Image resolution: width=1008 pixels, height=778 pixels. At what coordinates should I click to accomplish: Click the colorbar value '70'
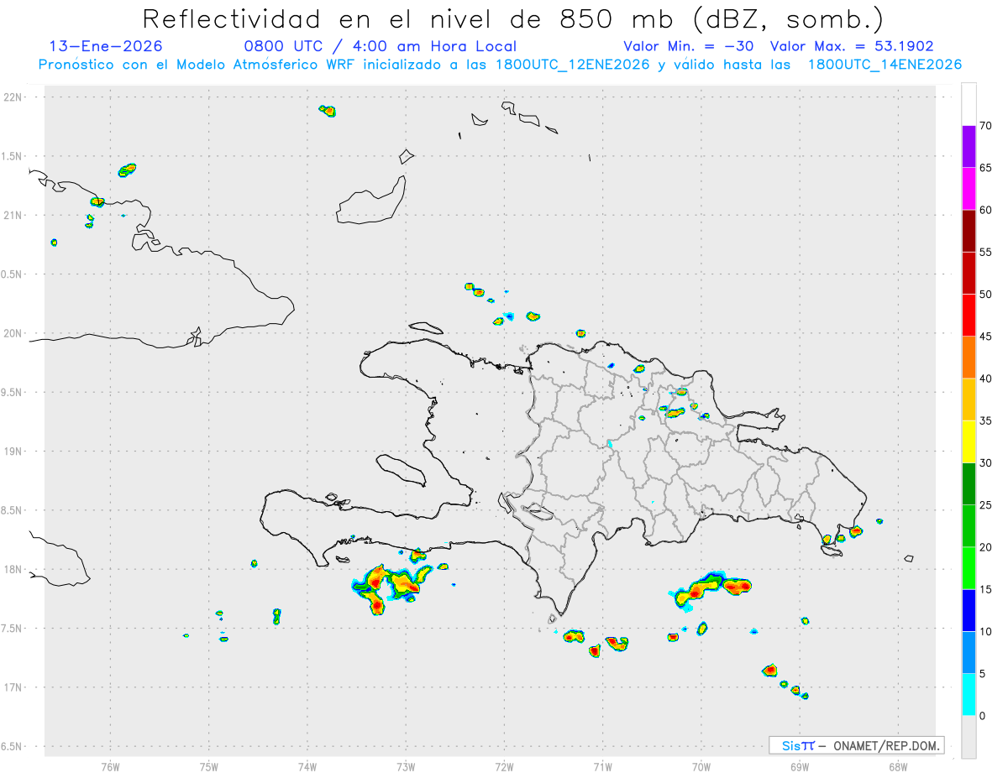pos(986,126)
